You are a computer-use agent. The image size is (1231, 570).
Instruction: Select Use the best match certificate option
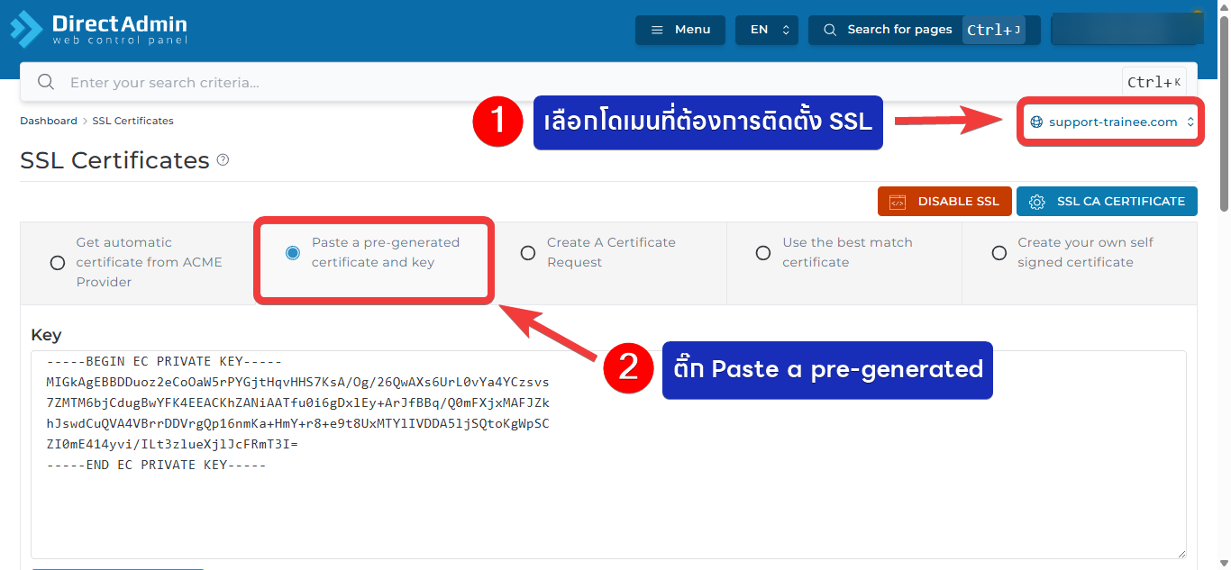[x=763, y=253]
